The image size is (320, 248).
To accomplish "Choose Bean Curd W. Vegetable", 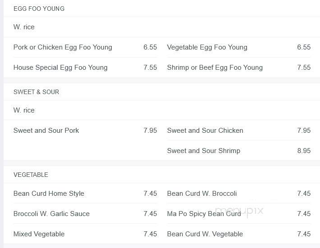I will [205, 234].
